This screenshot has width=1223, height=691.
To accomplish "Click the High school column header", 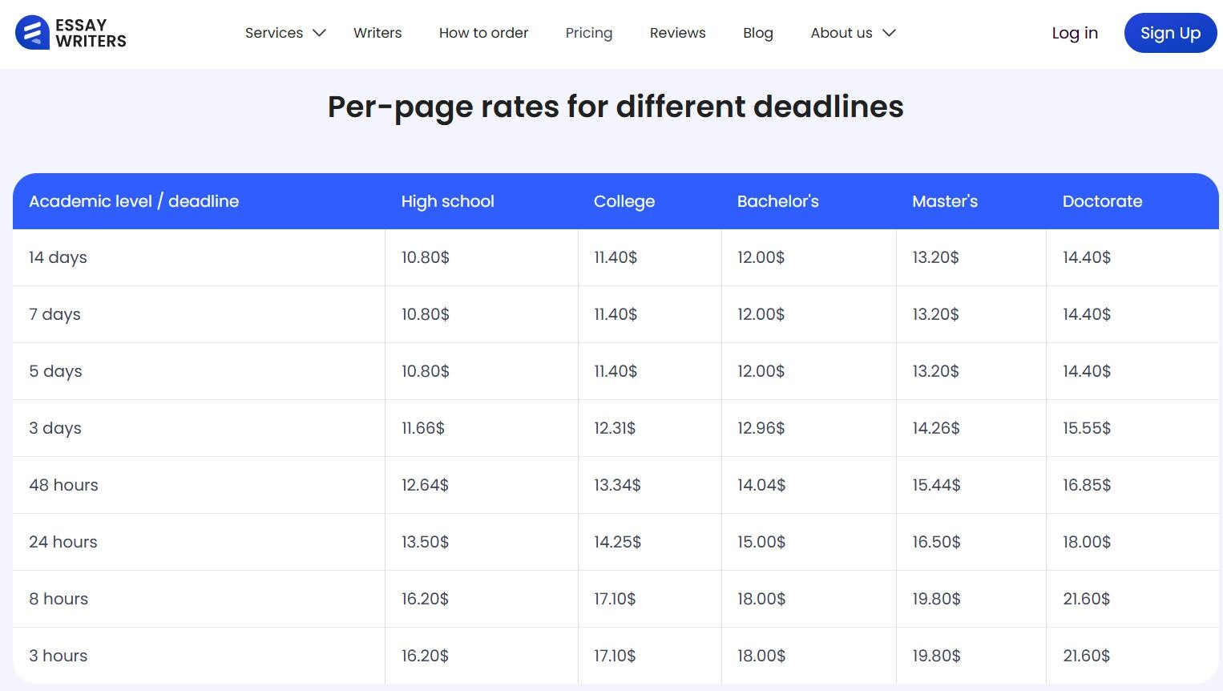I will (x=447, y=201).
